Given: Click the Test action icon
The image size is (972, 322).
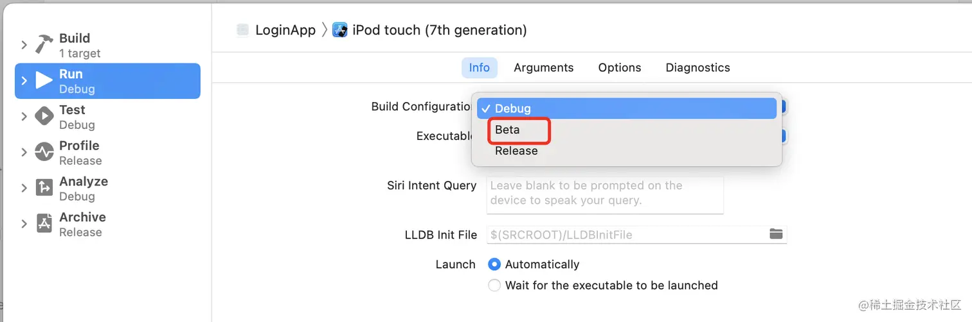Looking at the screenshot, I should (x=44, y=117).
